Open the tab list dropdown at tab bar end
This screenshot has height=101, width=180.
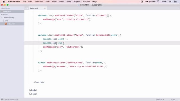coord(179,8)
